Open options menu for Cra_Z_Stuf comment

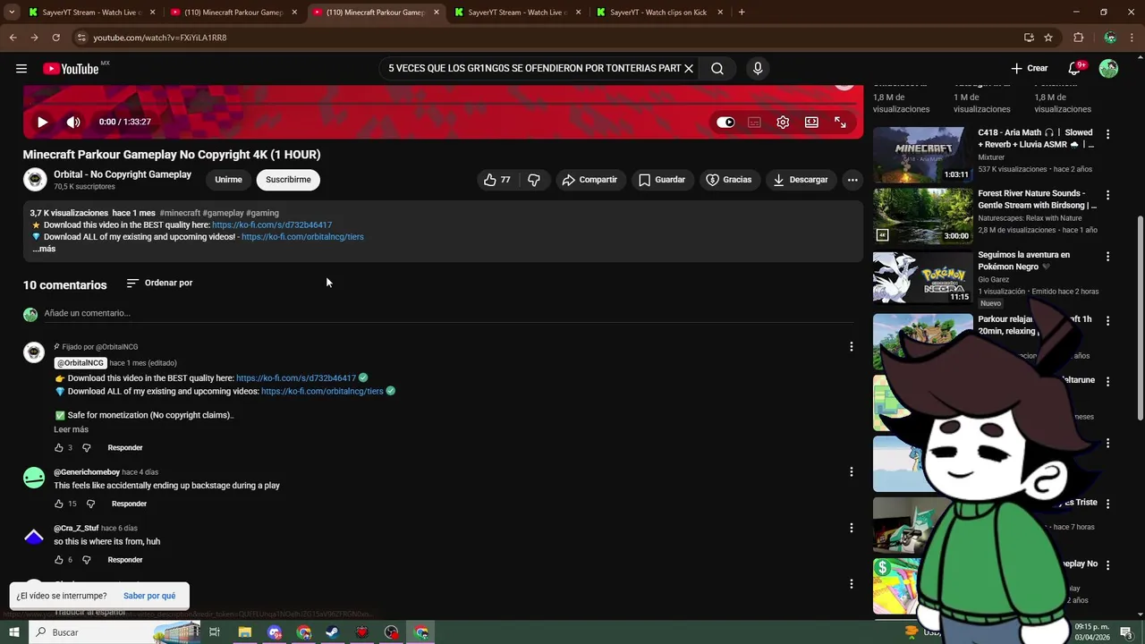(x=852, y=528)
